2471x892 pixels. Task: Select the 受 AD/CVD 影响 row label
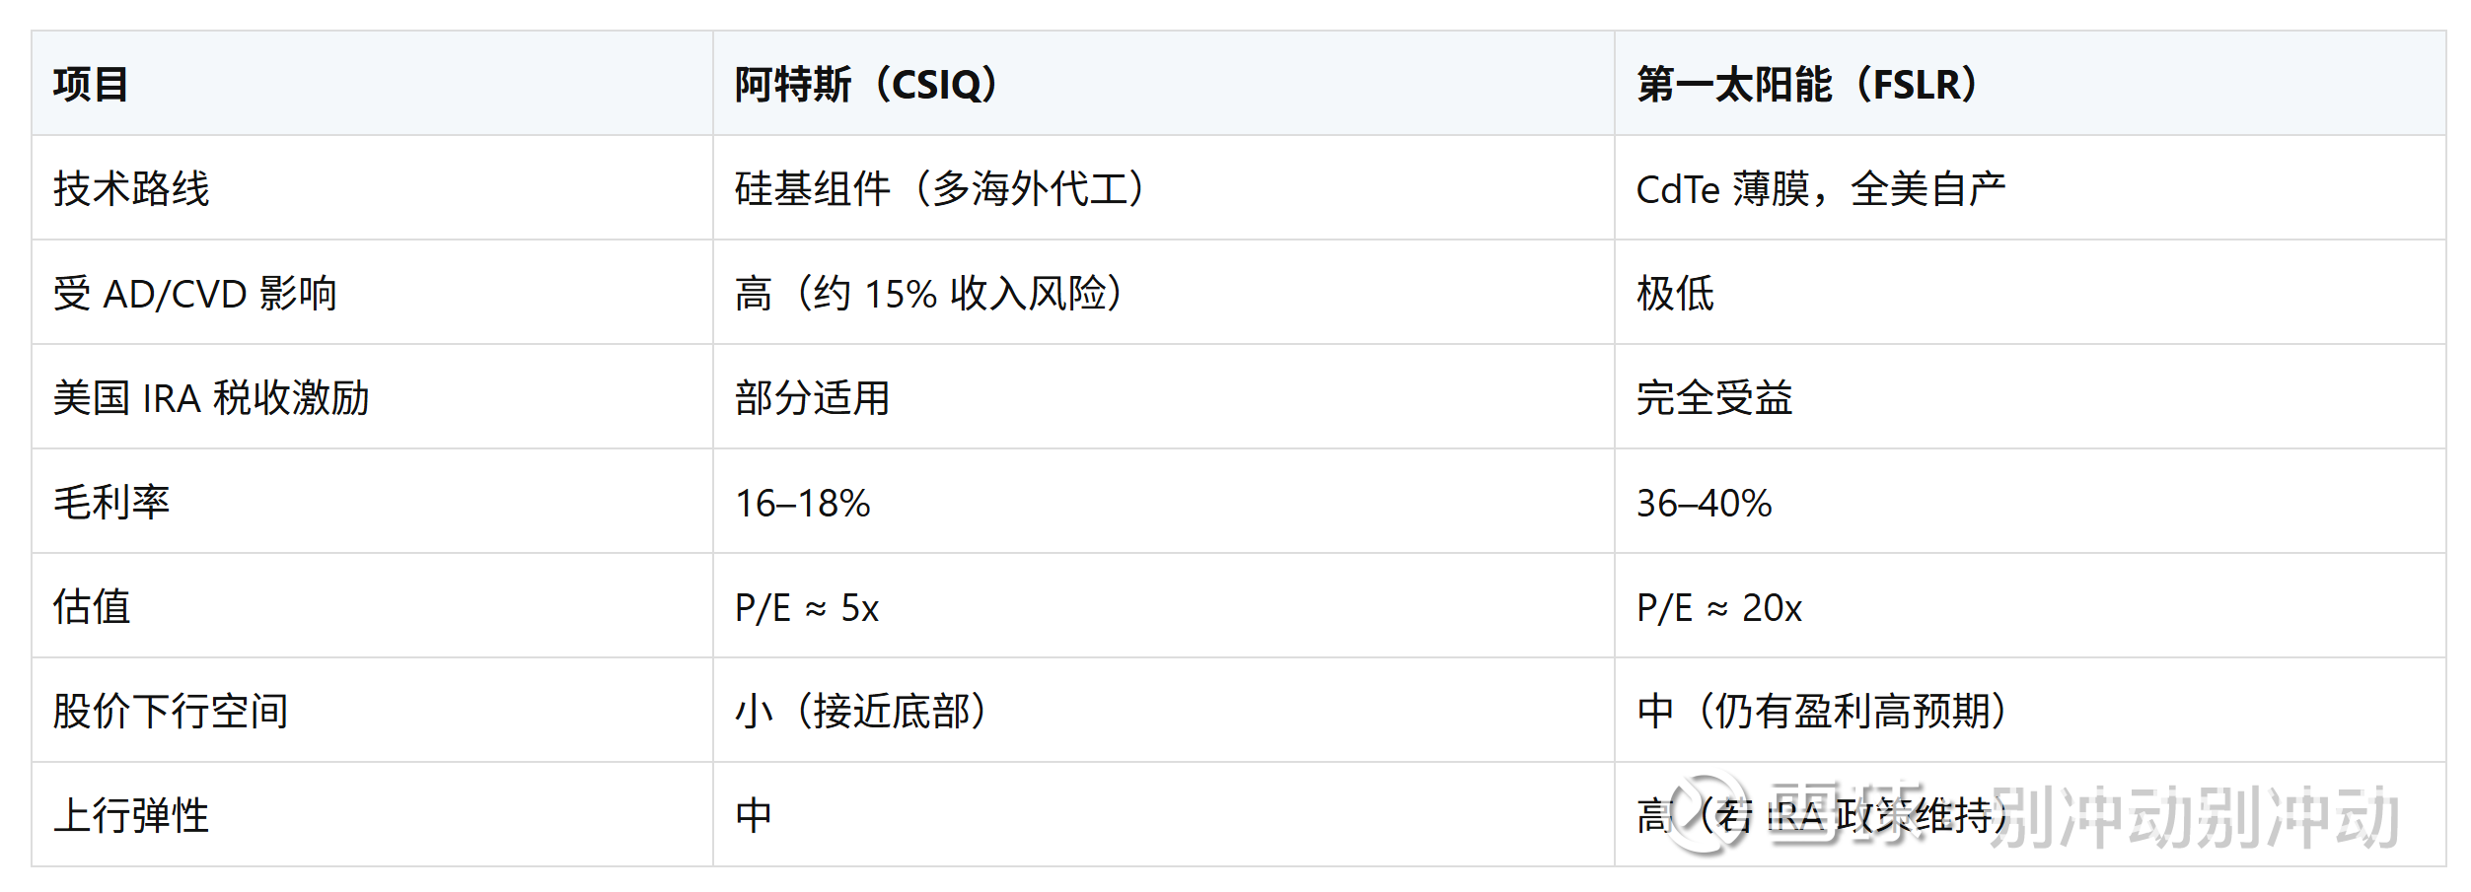coord(195,294)
